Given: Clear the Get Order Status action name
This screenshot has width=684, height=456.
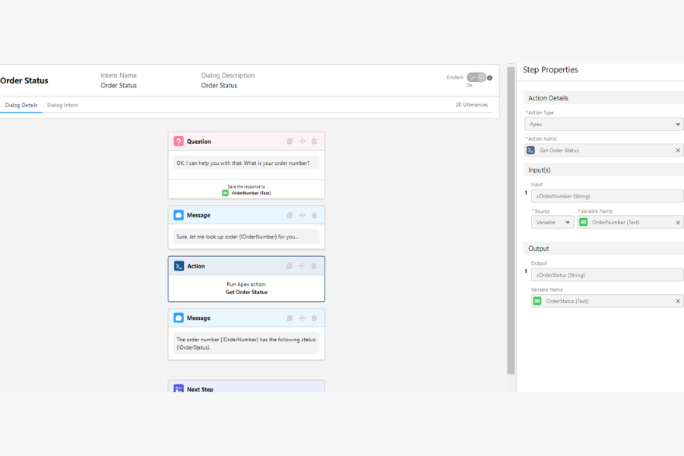Looking at the screenshot, I should [x=678, y=150].
